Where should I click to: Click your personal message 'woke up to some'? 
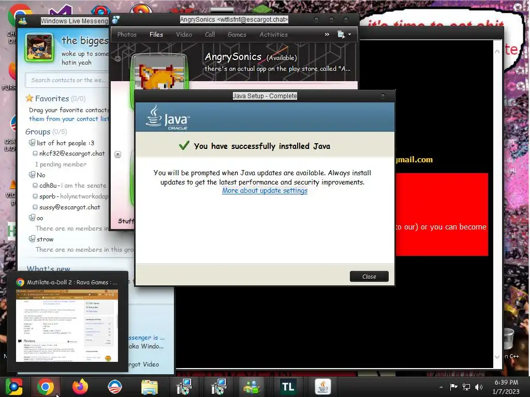[85, 54]
